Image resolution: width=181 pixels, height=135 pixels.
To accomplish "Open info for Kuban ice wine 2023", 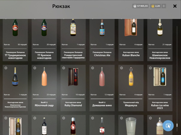I will click(150, 68).
